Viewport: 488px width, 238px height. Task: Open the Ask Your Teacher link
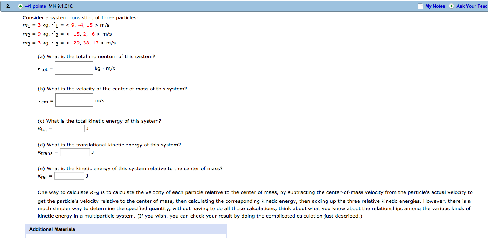tap(472, 6)
